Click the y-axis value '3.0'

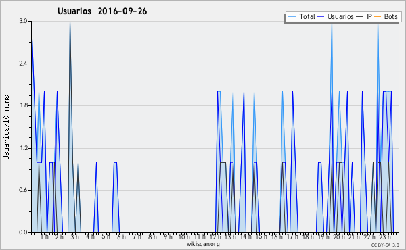23,21
